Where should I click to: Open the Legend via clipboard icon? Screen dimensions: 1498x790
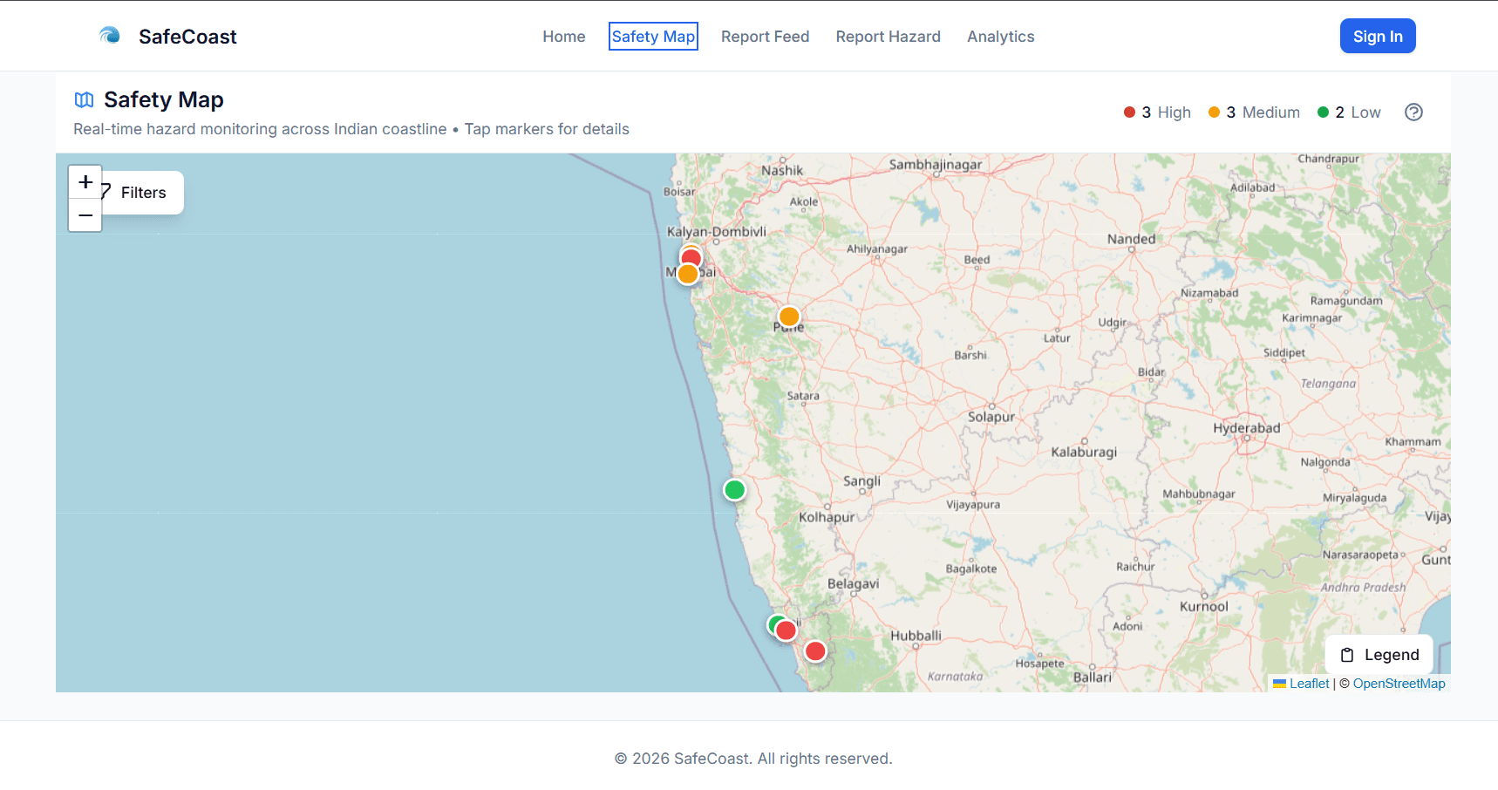1346,654
